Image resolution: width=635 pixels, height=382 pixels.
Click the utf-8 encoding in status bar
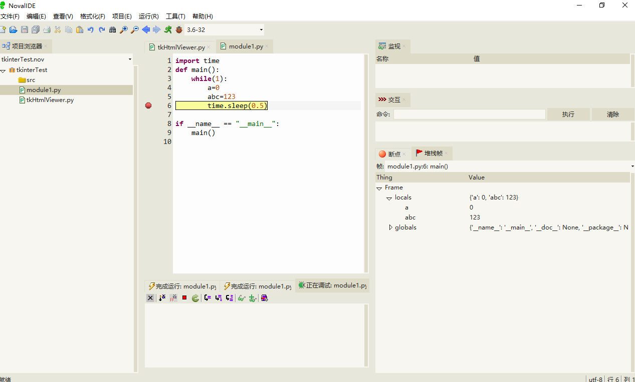[595, 379]
